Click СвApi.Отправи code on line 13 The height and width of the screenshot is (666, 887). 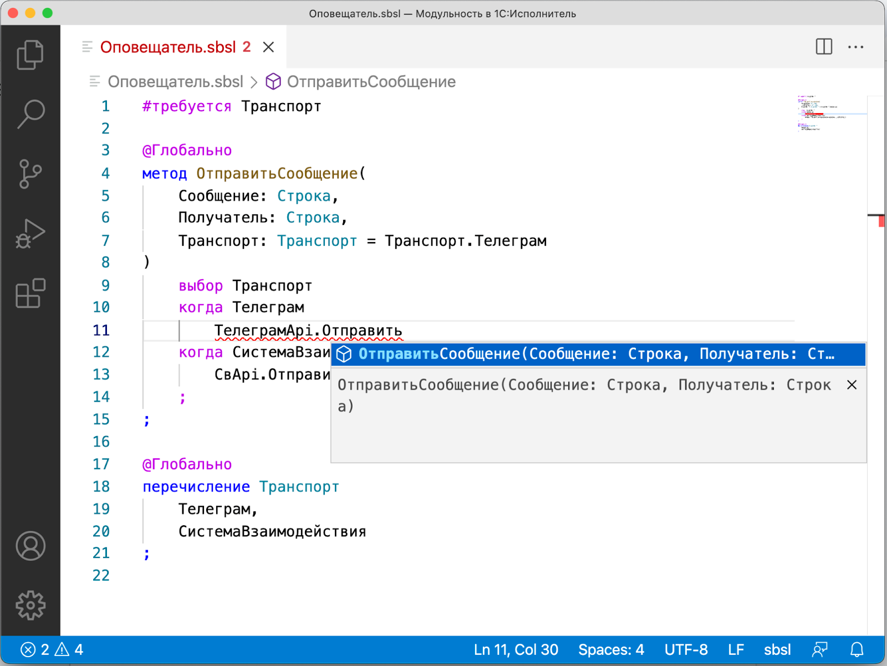(272, 375)
